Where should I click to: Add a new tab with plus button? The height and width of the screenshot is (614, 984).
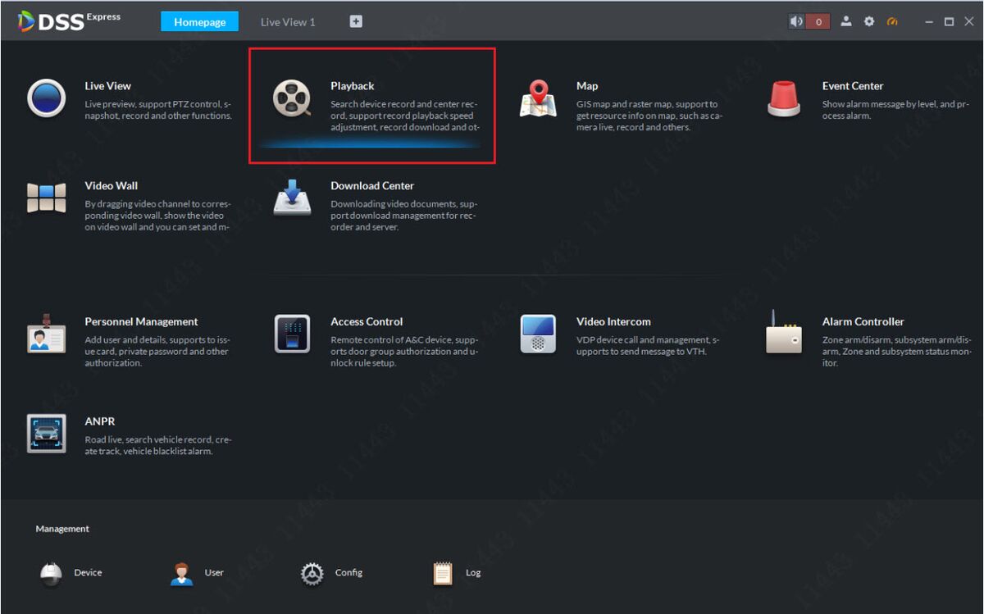356,22
